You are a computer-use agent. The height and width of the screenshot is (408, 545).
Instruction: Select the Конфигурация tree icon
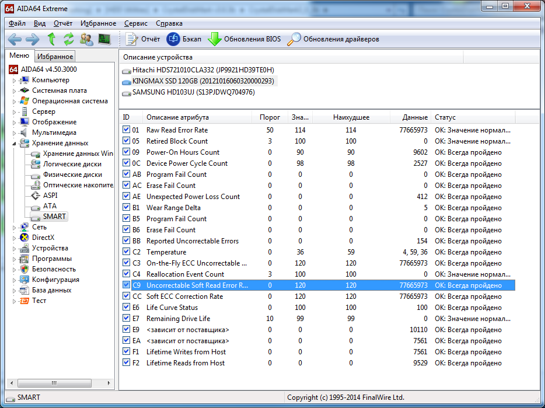pos(25,280)
